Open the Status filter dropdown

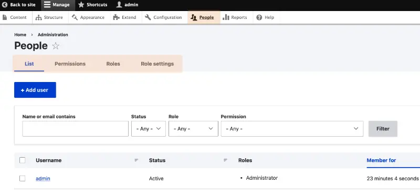pos(149,129)
